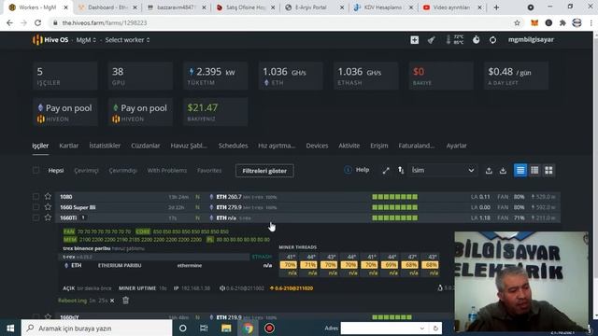Filter workers by Çevrimiçi

click(x=86, y=170)
